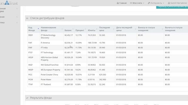The image size is (188, 105).
Task: Open the Мои счета dropdown menu
Action: (137, 3)
